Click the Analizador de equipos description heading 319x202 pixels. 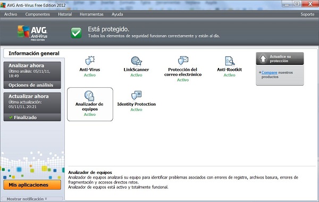(x=90, y=172)
